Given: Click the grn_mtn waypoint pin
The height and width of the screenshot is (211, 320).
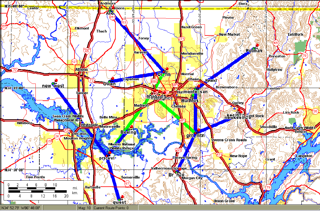Looking at the screenshot, I should pos(197,131).
